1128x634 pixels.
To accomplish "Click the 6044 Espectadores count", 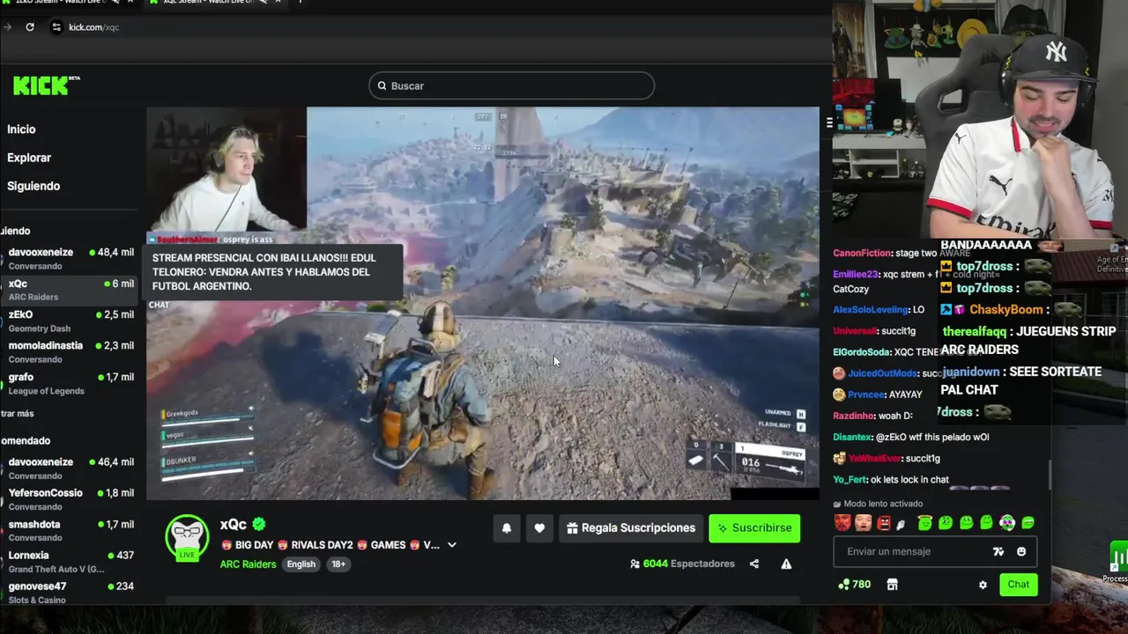I will point(688,564).
